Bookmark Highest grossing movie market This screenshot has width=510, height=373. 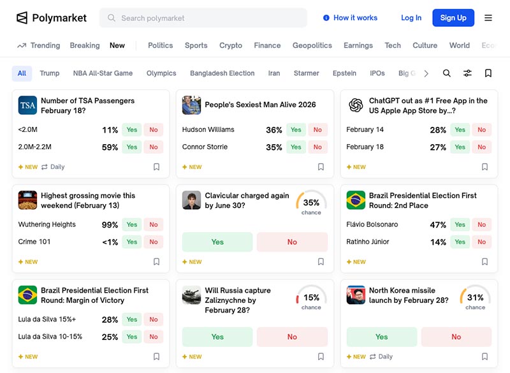156,262
